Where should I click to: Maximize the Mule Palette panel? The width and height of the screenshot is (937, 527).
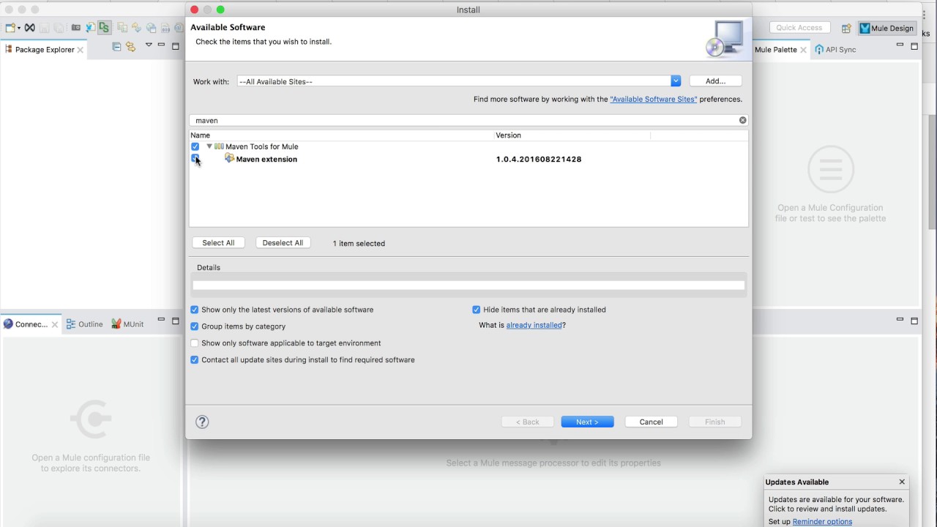(x=914, y=46)
